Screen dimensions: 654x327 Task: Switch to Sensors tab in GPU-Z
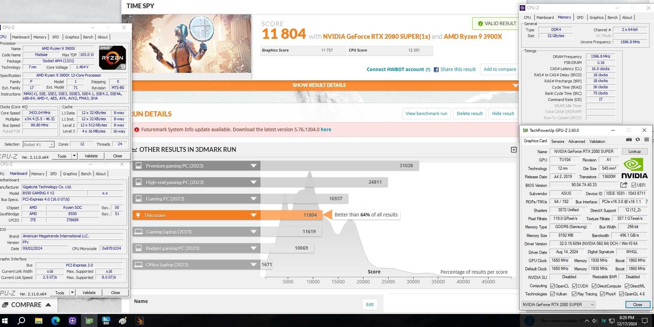[557, 142]
